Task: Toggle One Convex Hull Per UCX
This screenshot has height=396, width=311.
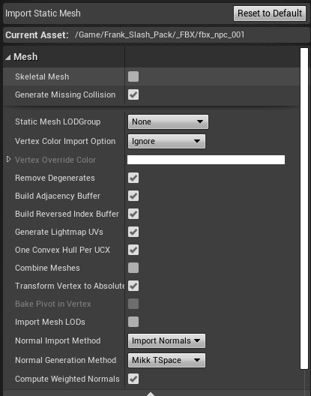Action: click(x=133, y=250)
